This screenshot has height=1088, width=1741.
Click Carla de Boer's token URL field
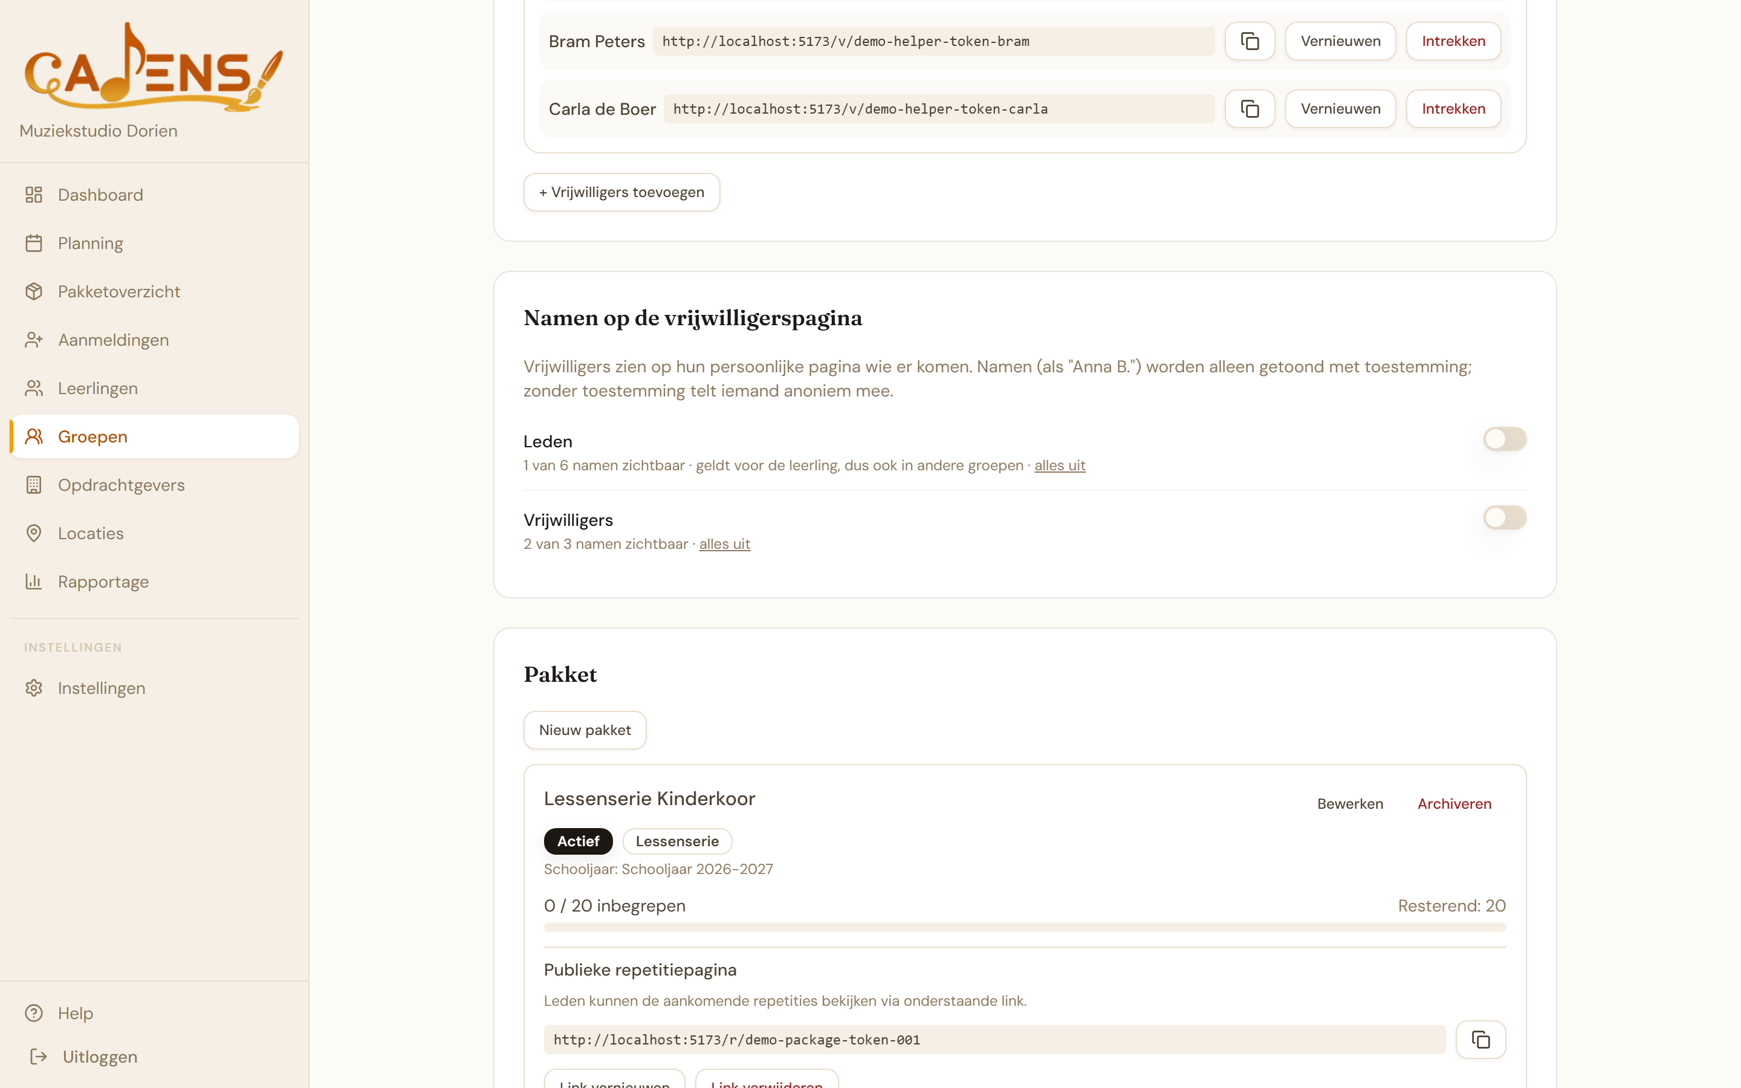click(939, 109)
